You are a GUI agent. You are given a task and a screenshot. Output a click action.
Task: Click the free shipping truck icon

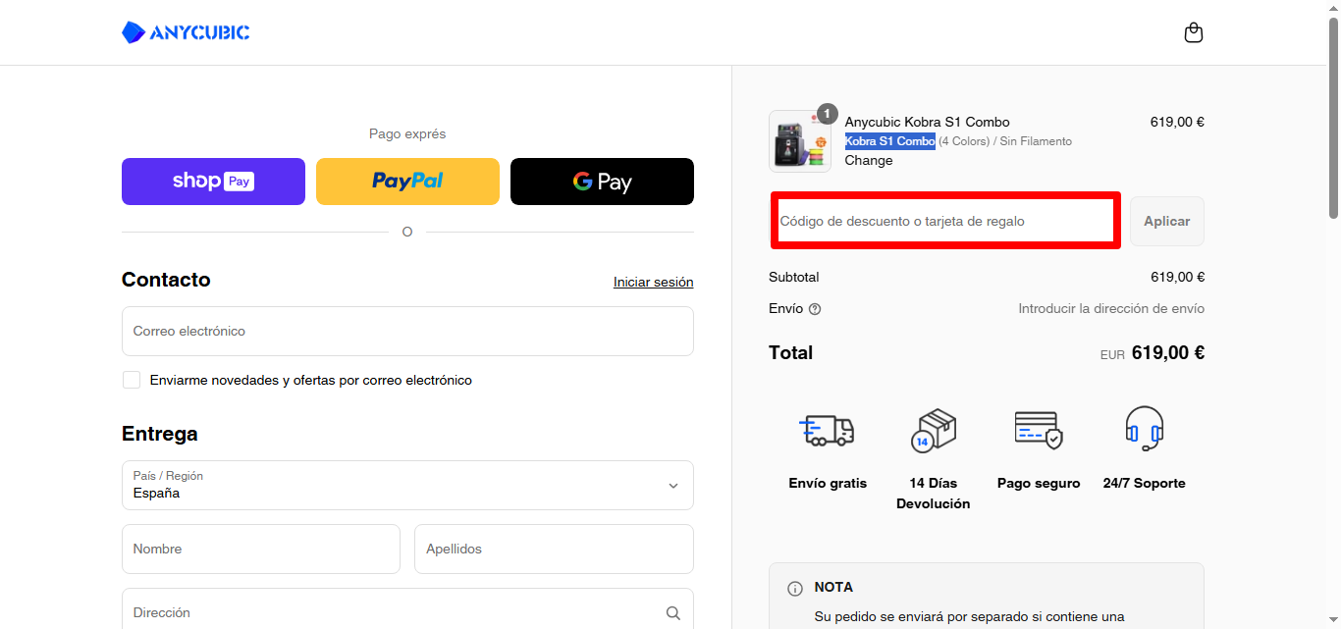pyautogui.click(x=828, y=430)
